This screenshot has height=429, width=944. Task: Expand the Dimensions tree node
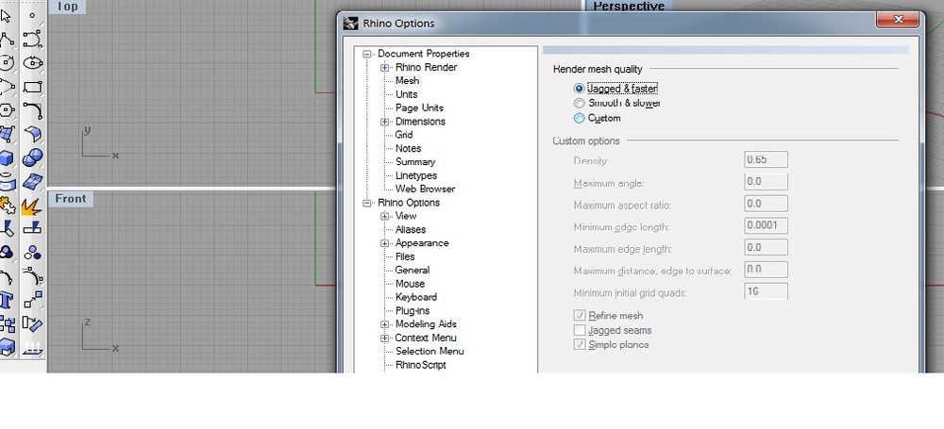coord(385,122)
